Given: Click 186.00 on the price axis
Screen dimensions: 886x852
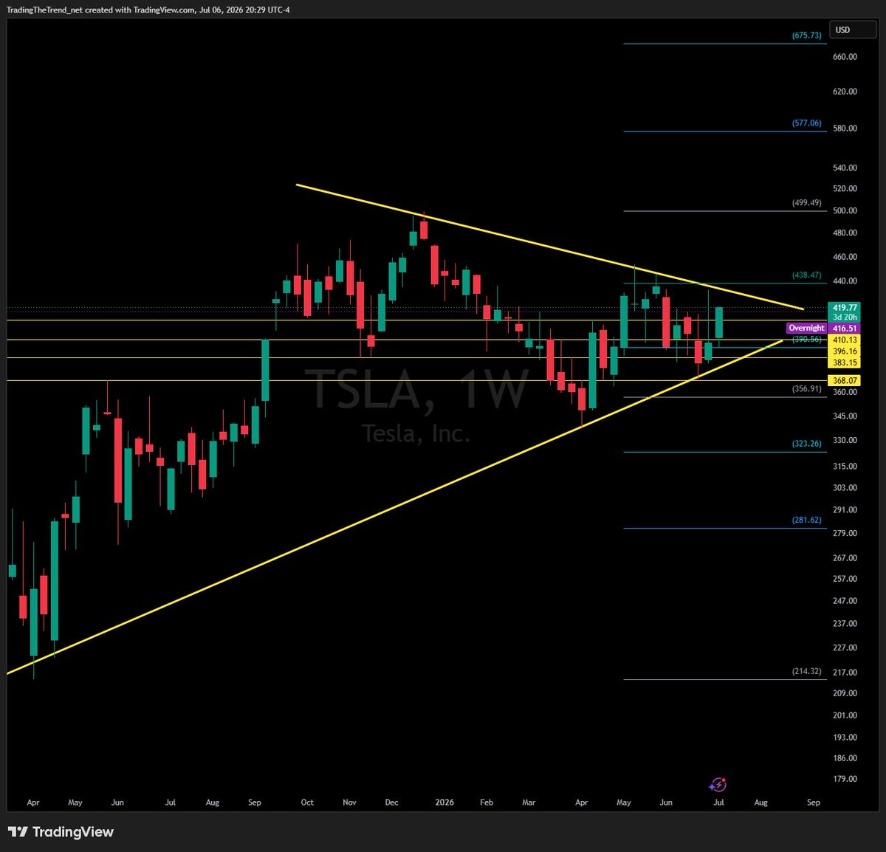Looking at the screenshot, I should [845, 758].
